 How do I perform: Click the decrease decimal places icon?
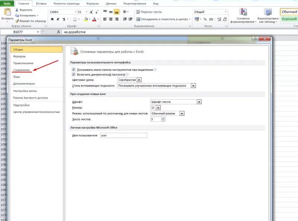point(225,19)
